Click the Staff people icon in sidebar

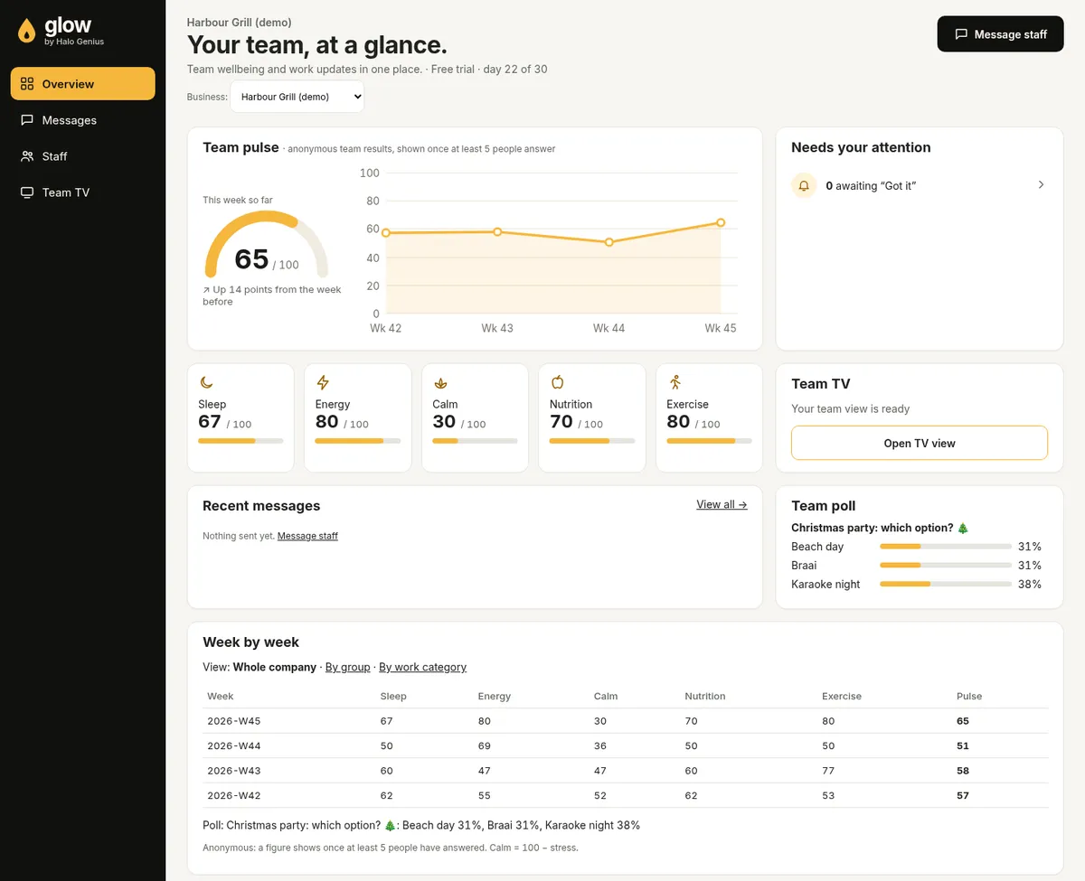click(27, 156)
